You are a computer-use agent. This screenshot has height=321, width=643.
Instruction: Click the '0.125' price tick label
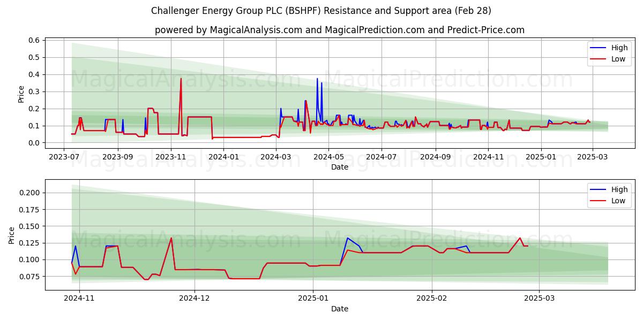(29, 243)
